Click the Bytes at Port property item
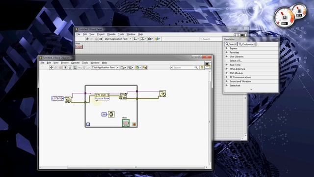 102,98
